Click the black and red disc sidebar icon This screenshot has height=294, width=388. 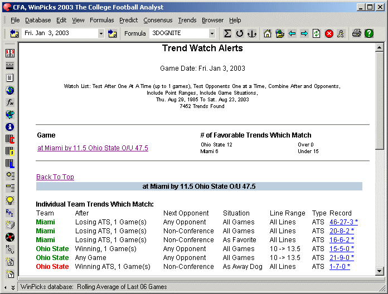(x=10, y=237)
